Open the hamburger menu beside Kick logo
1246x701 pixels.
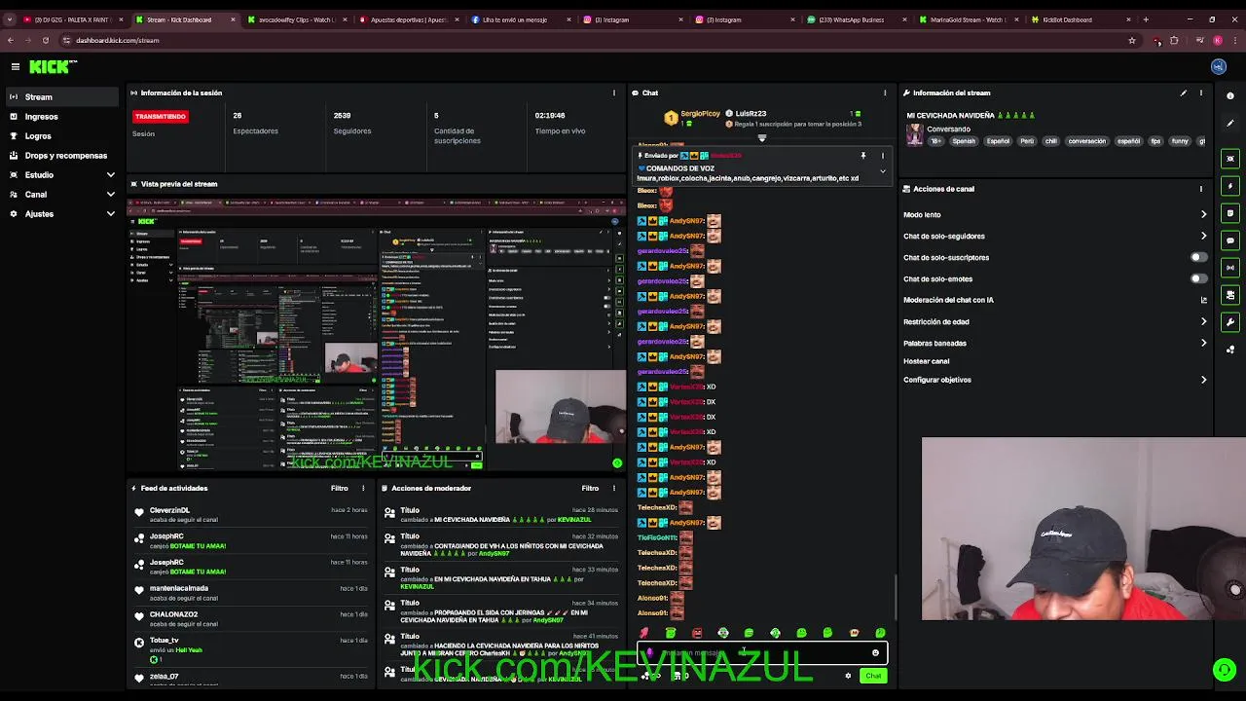tap(16, 66)
